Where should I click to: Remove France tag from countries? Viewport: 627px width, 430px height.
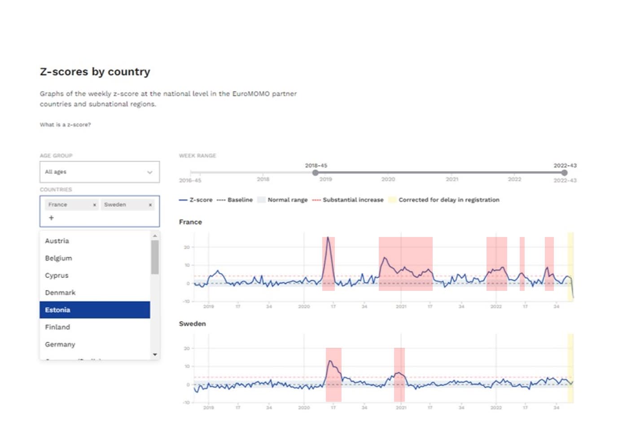pyautogui.click(x=94, y=205)
